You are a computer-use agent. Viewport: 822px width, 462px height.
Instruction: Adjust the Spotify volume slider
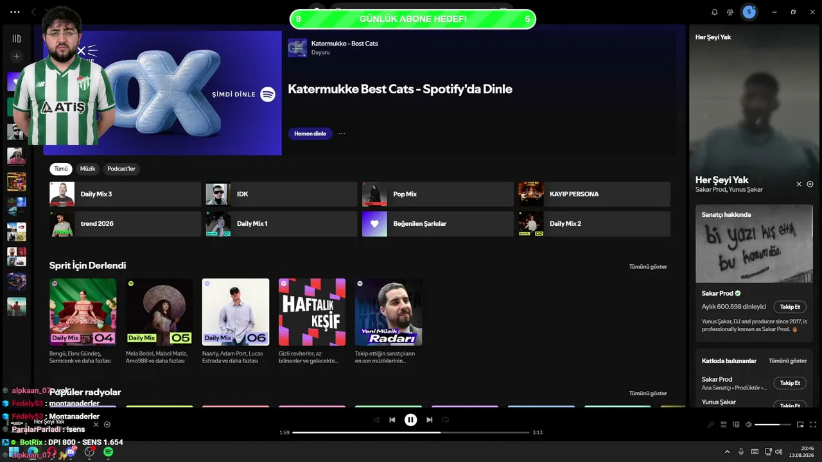pos(773,425)
